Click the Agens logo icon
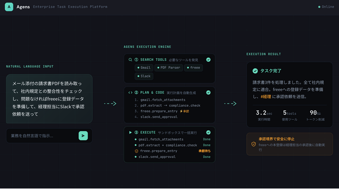 coord(9,7)
